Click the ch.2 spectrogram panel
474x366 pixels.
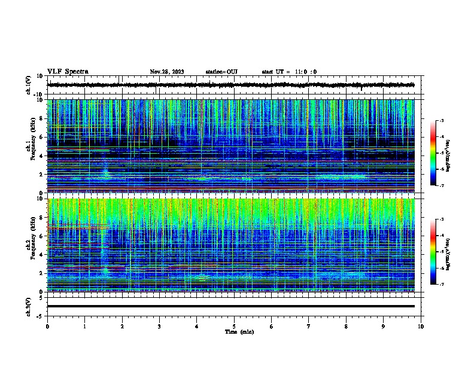(230, 245)
